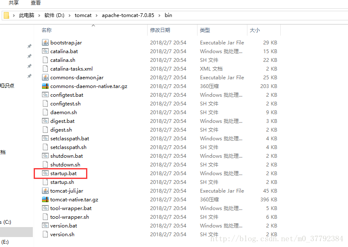Open the (E:) drive in sidebar
Screen dimensions: 348x247
click(5, 242)
